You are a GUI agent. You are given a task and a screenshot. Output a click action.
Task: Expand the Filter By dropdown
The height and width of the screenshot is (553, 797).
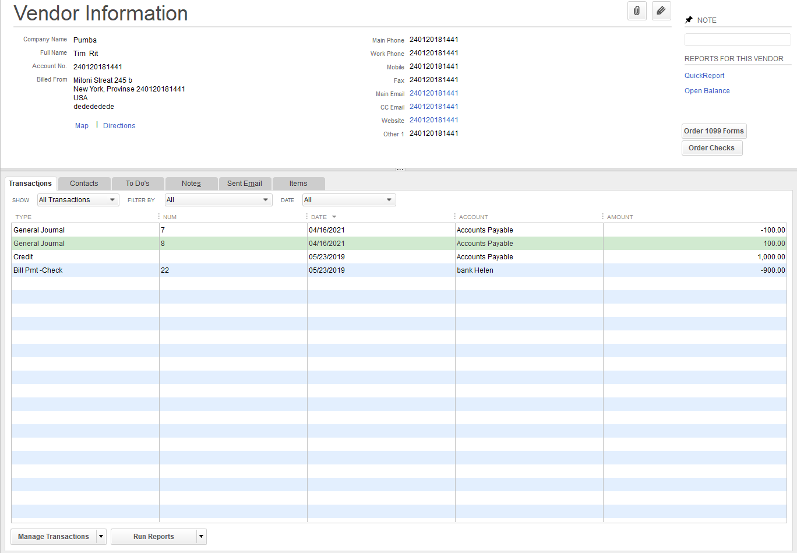point(218,200)
